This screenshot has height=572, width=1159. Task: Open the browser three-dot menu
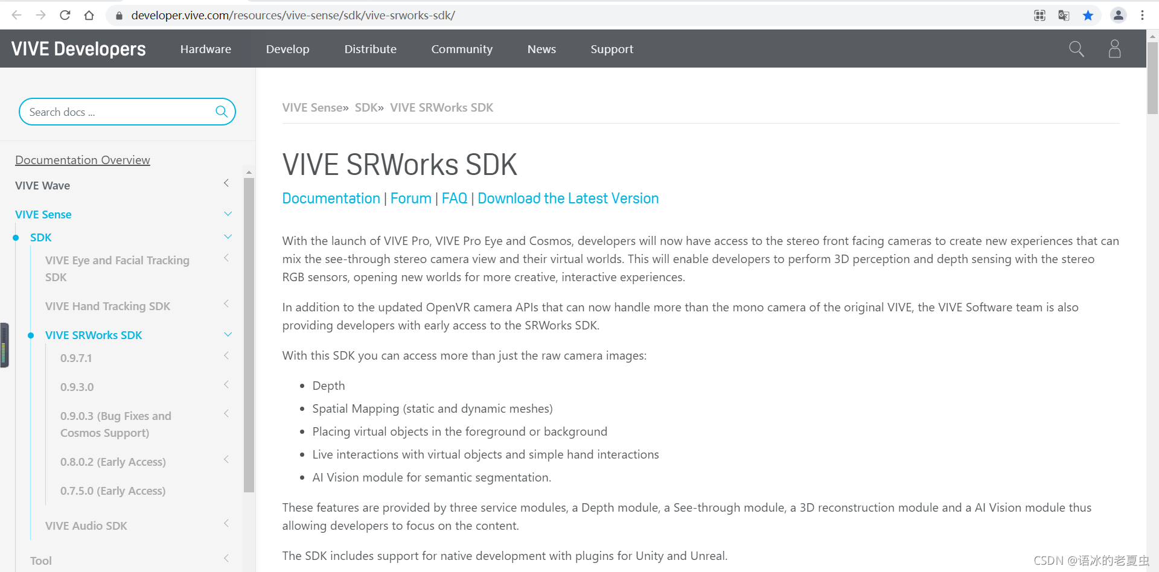[1142, 16]
